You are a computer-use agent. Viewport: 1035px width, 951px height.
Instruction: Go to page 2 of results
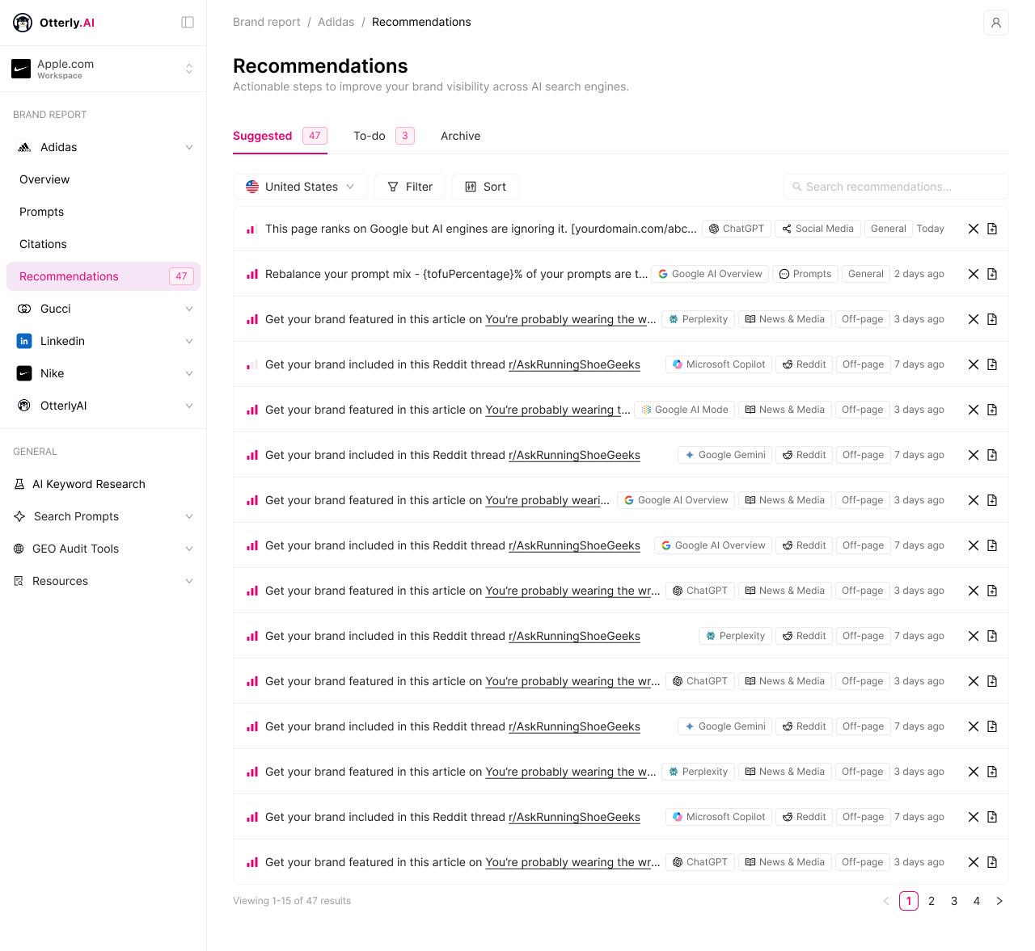[x=931, y=901]
